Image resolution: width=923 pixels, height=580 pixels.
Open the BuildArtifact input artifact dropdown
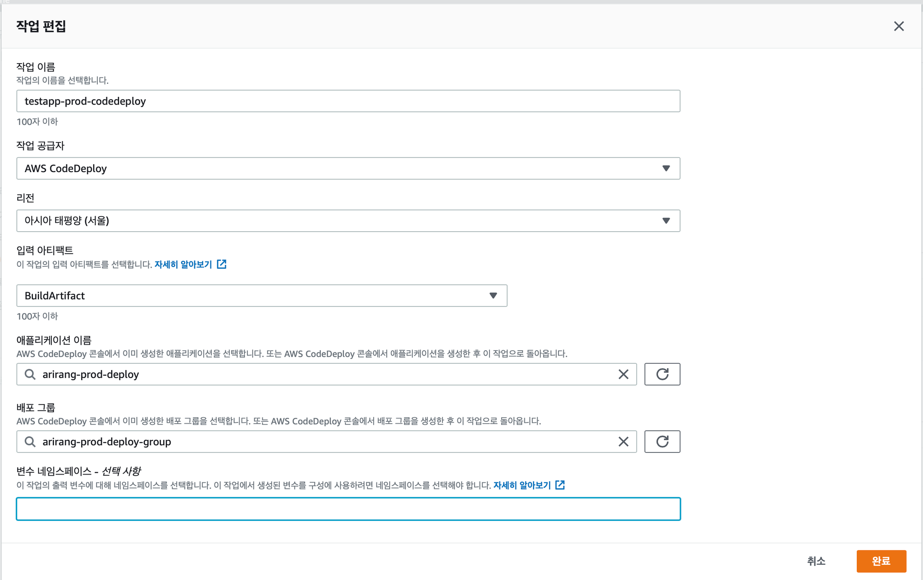[262, 296]
